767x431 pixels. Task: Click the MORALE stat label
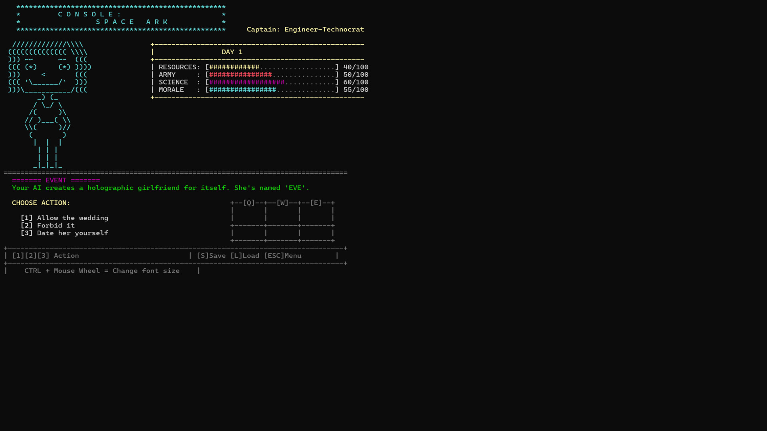(171, 90)
